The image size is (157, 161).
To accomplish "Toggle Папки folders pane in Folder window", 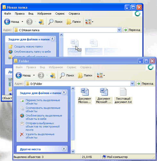I will click(85, 75).
